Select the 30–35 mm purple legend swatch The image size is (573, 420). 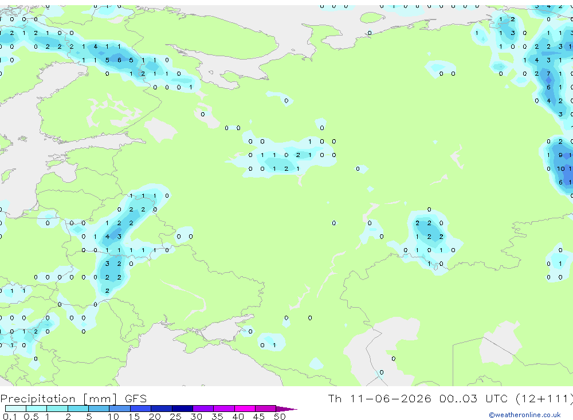coord(203,409)
